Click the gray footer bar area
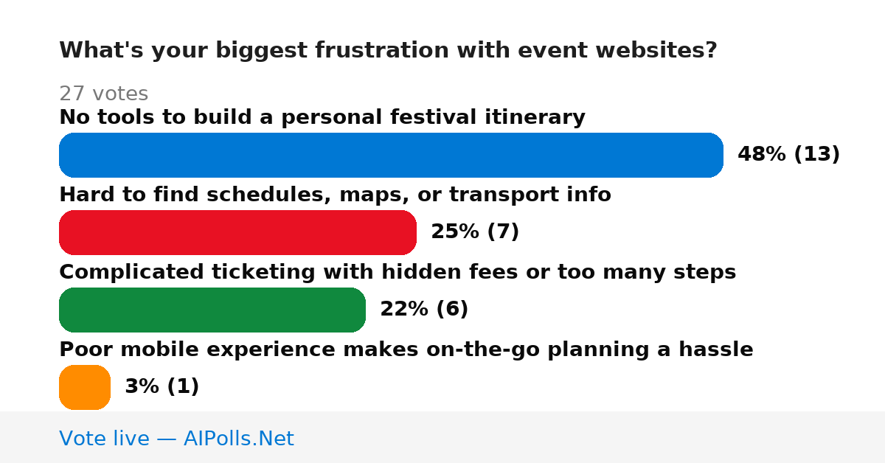Screen dimensions: 885x463 tap(442, 437)
